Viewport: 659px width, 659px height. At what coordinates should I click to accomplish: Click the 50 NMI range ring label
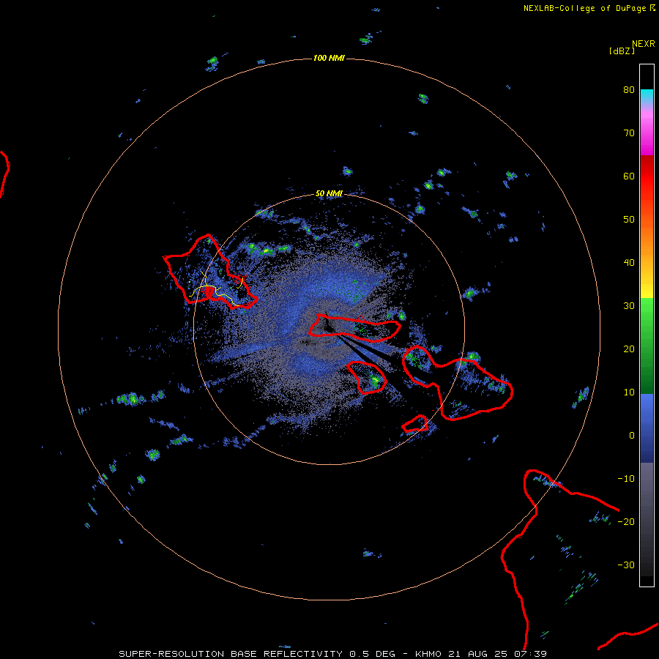(x=329, y=194)
